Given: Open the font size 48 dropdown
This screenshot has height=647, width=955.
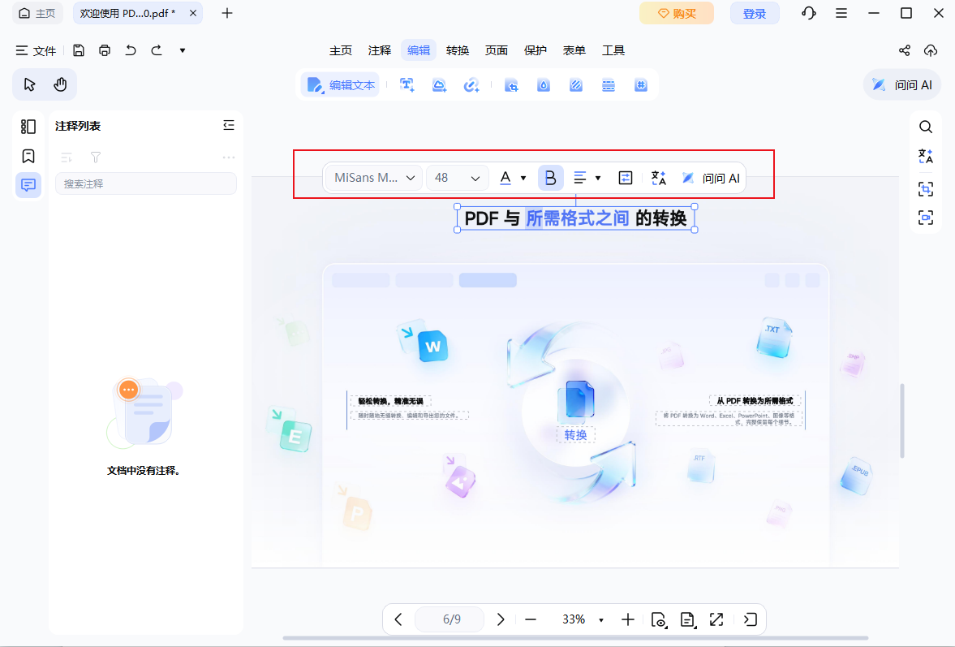Looking at the screenshot, I should coord(458,178).
